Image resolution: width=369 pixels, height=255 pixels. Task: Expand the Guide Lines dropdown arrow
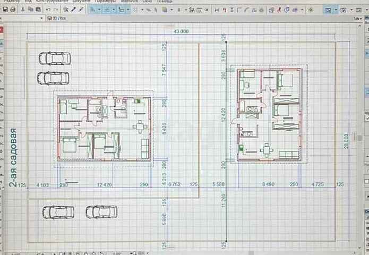point(99,10)
